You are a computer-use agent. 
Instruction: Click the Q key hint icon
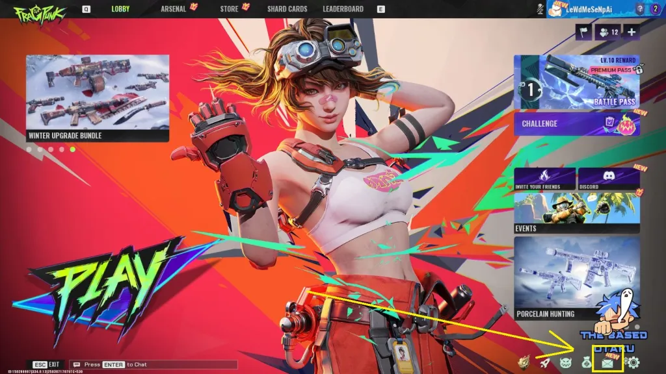[87, 9]
